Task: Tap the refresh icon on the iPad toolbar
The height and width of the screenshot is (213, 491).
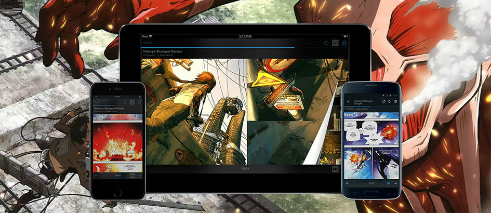Action: coord(326,43)
